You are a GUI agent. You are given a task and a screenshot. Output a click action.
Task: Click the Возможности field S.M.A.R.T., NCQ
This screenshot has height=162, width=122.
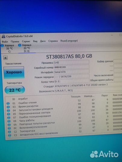[88, 90]
